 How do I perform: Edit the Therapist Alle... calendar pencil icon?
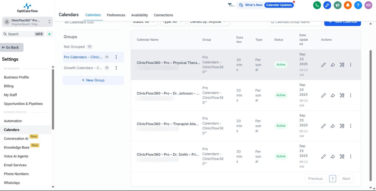pyautogui.click(x=323, y=126)
